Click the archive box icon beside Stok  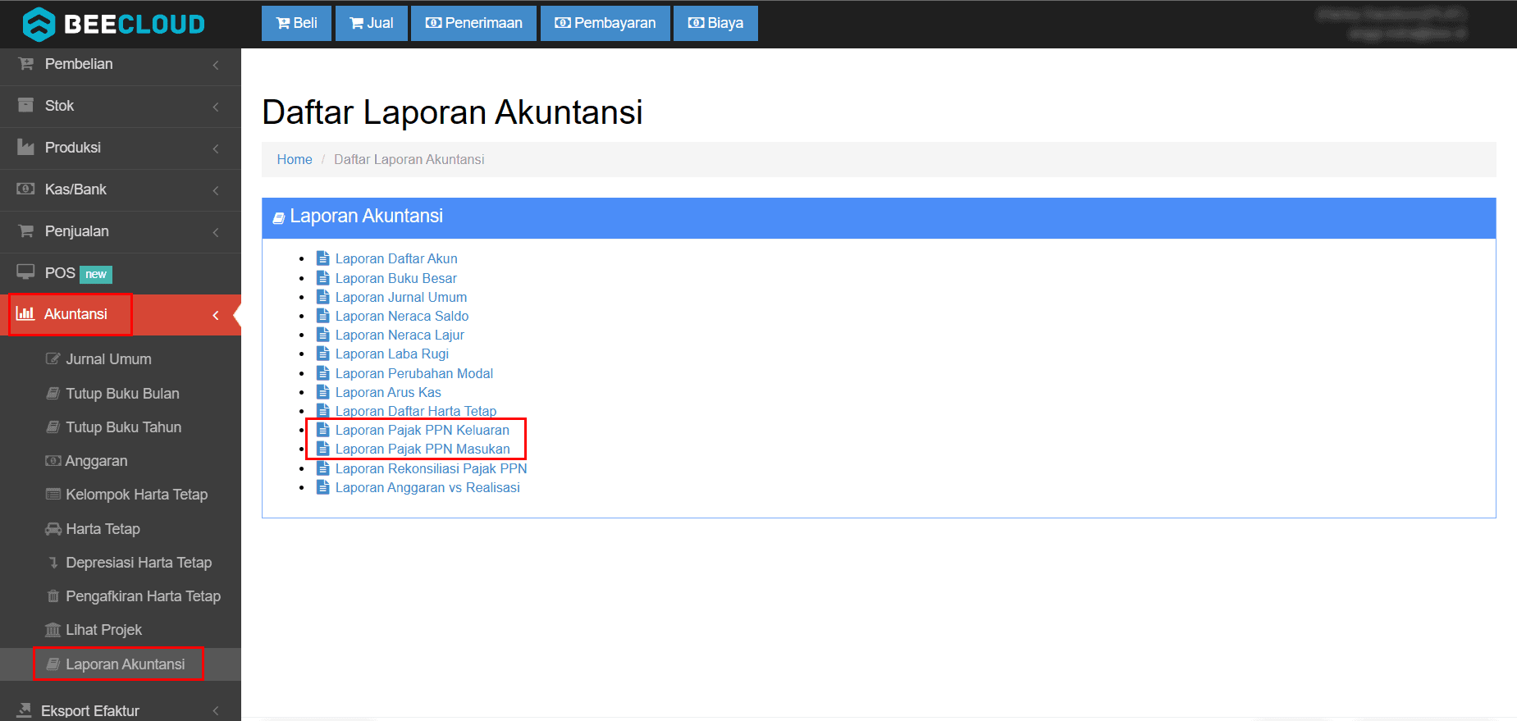[x=26, y=105]
